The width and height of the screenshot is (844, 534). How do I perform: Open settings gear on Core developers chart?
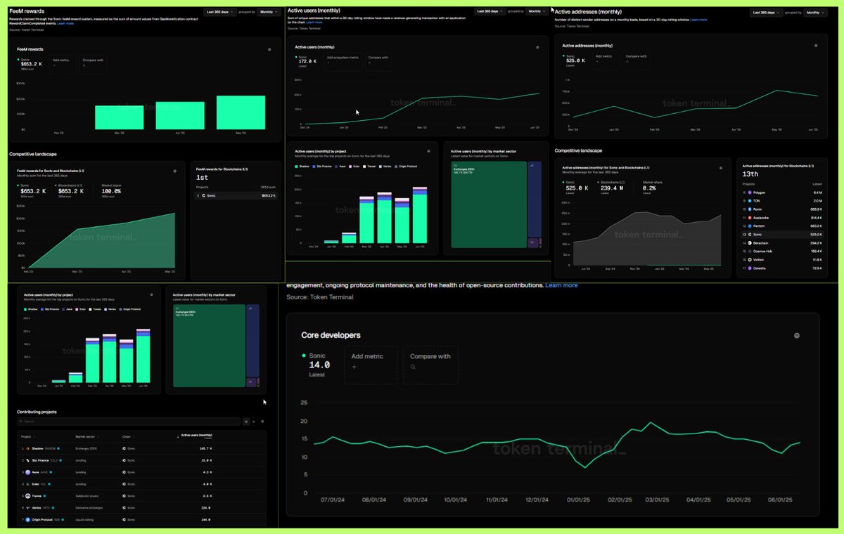[x=797, y=335]
